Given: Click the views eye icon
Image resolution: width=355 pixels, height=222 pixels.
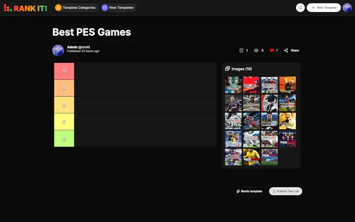Looking at the screenshot, I should pos(256,51).
